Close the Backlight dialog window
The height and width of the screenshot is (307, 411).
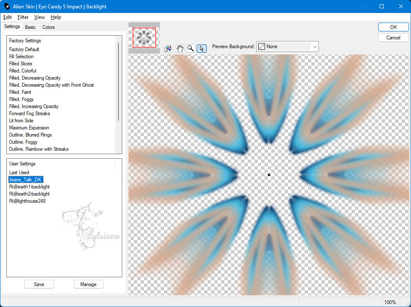coord(401,6)
